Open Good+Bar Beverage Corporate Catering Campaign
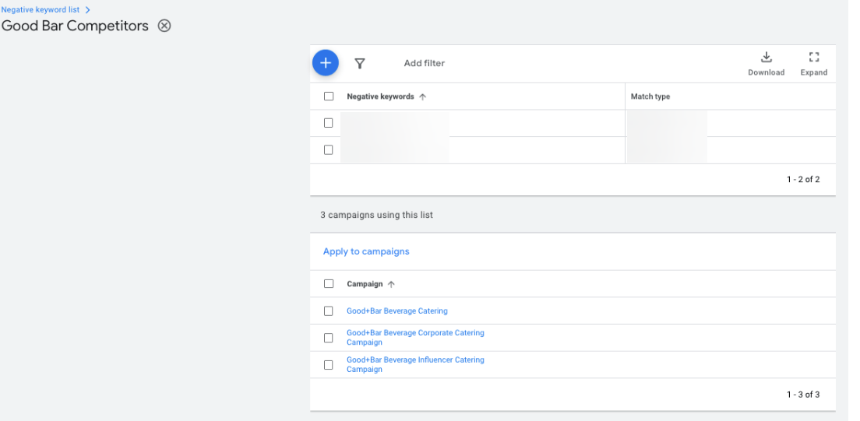This screenshot has width=860, height=421. 415,333
